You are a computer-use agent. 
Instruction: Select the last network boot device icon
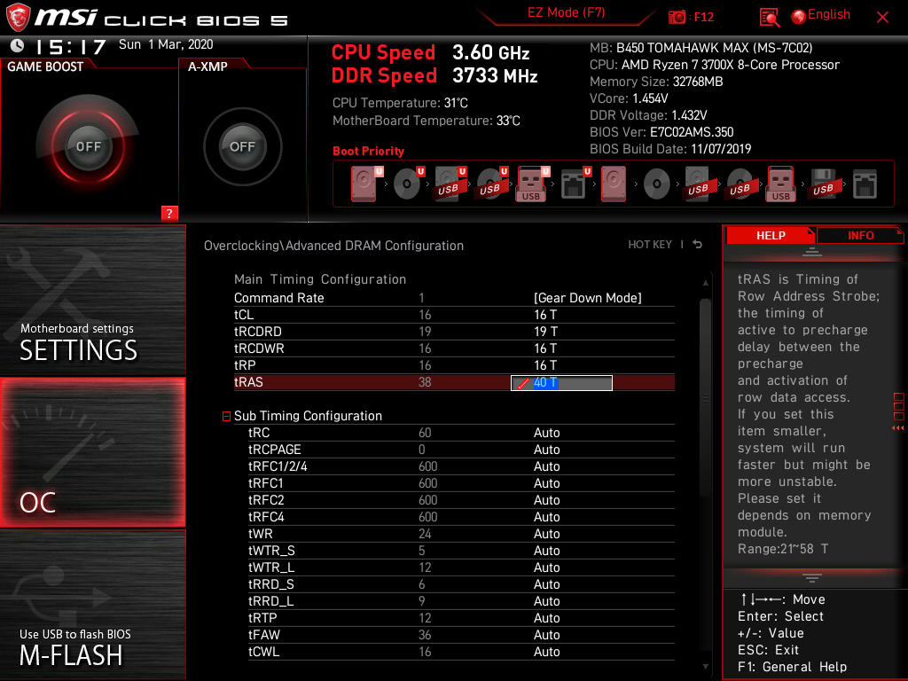pyautogui.click(x=865, y=184)
